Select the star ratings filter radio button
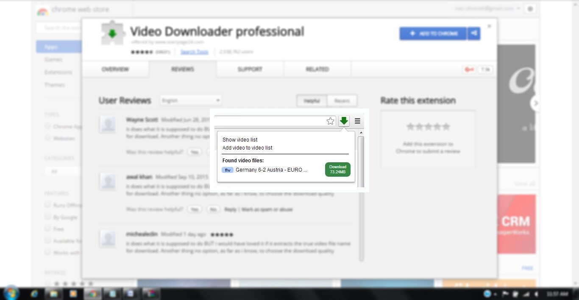This screenshot has width=579, height=300. pyautogui.click(x=47, y=283)
